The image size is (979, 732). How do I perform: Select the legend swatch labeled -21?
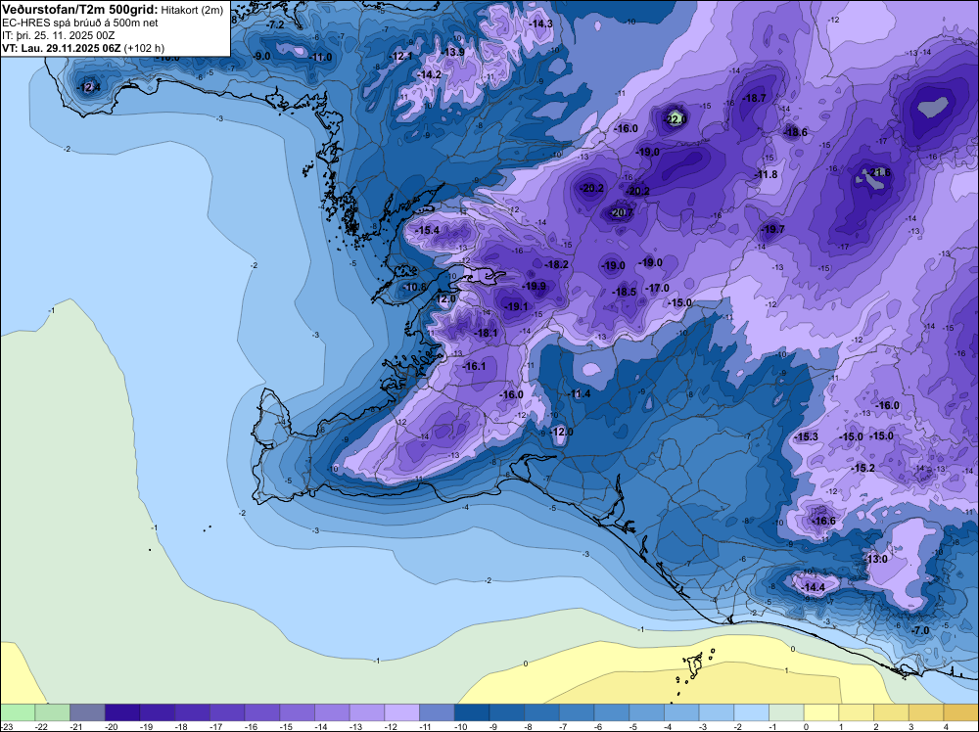(x=87, y=712)
